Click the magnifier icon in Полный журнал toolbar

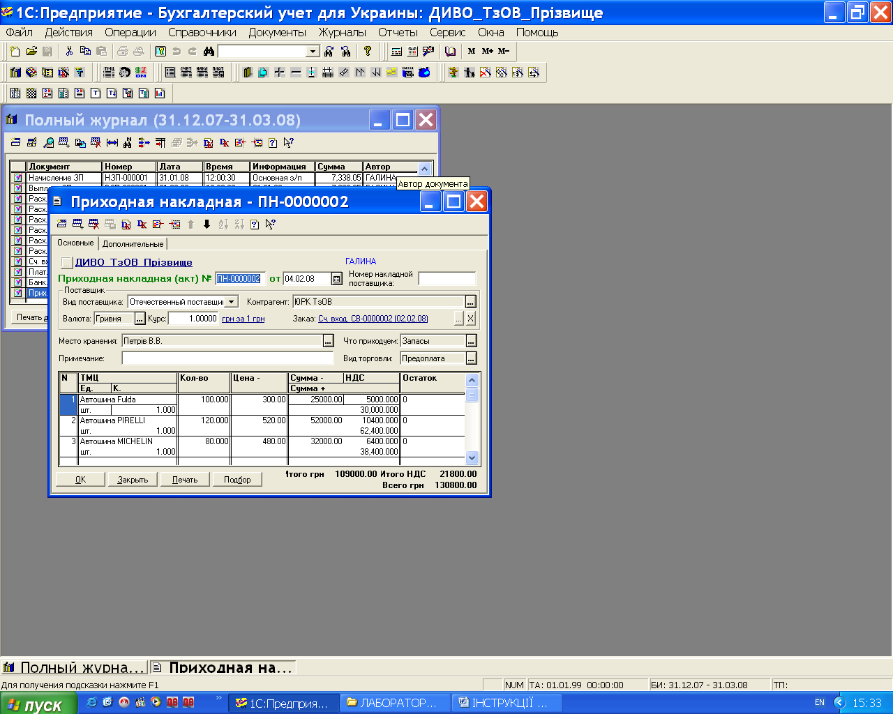pyautogui.click(x=48, y=142)
